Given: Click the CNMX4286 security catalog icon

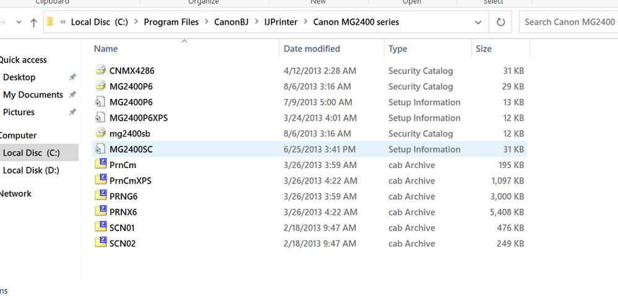Looking at the screenshot, I should [x=100, y=70].
